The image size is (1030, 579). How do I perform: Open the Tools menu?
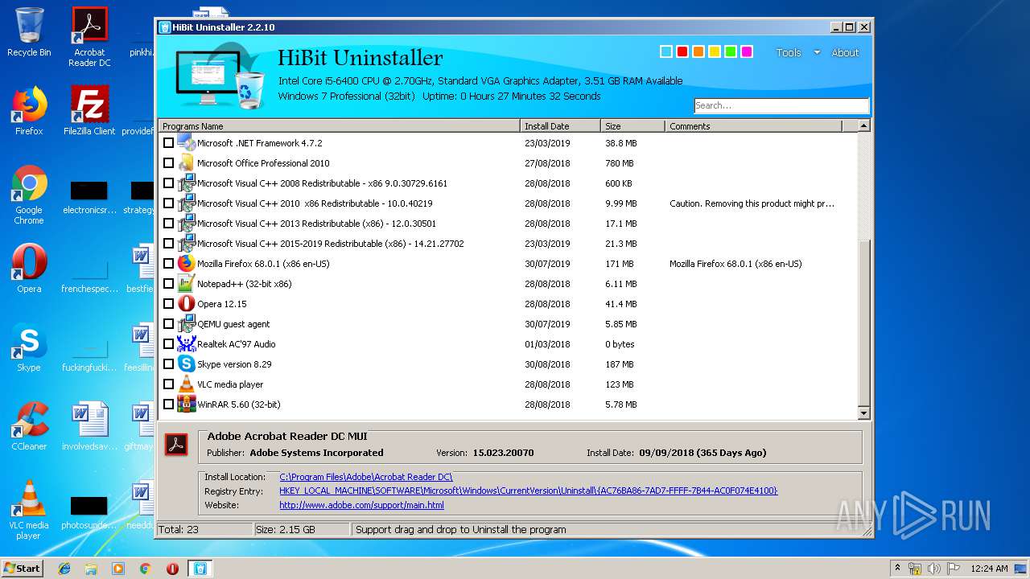click(x=789, y=52)
